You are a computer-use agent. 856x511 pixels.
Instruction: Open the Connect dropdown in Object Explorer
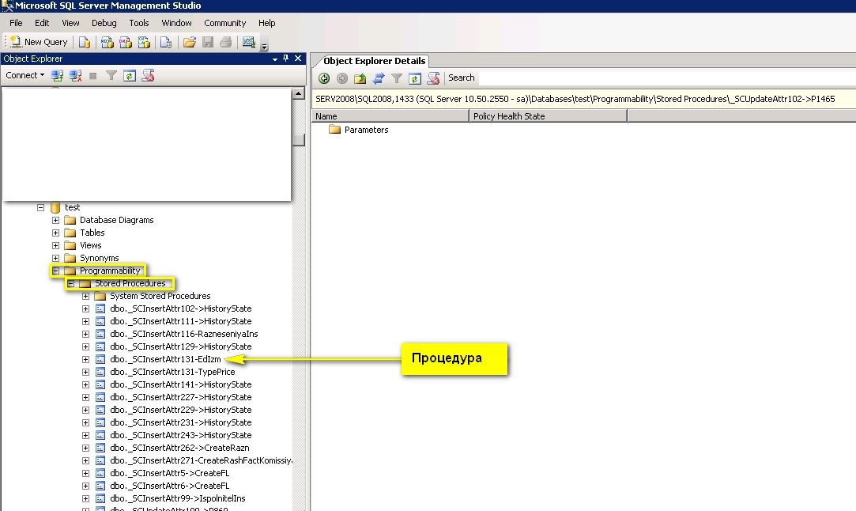coord(25,75)
